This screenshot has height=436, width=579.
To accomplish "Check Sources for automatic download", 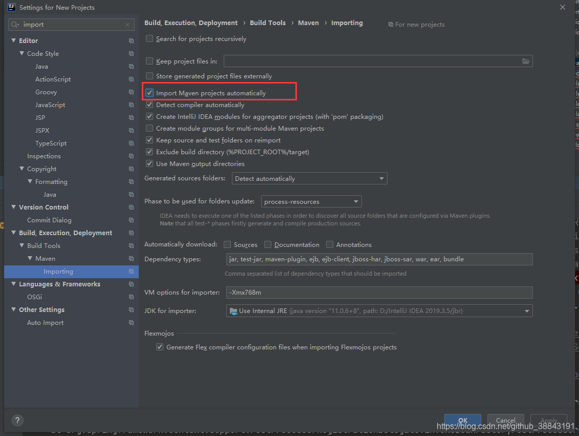I will (227, 244).
